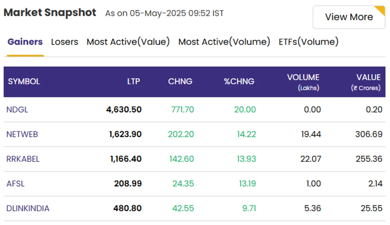Viewport: 390px width, 225px height.
Task: Select the Gainers tab
Action: pos(25,42)
